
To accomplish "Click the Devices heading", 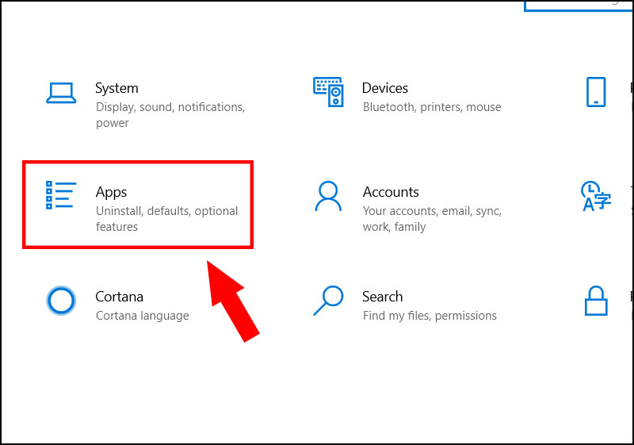I will 385,88.
